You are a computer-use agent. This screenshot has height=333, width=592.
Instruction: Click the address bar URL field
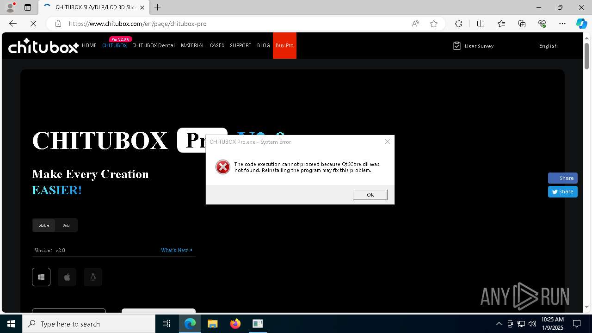coord(236,24)
